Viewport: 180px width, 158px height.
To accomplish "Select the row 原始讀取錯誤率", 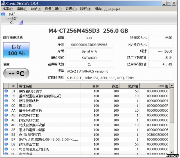I will click(x=86, y=91).
